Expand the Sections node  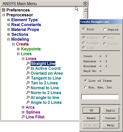8,35
